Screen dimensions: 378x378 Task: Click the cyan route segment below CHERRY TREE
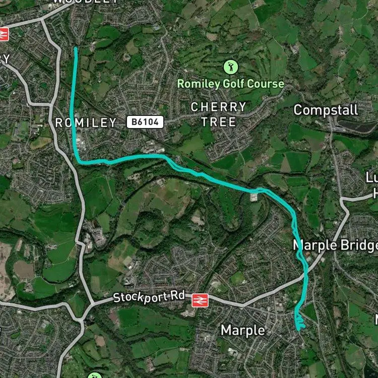[217, 180]
